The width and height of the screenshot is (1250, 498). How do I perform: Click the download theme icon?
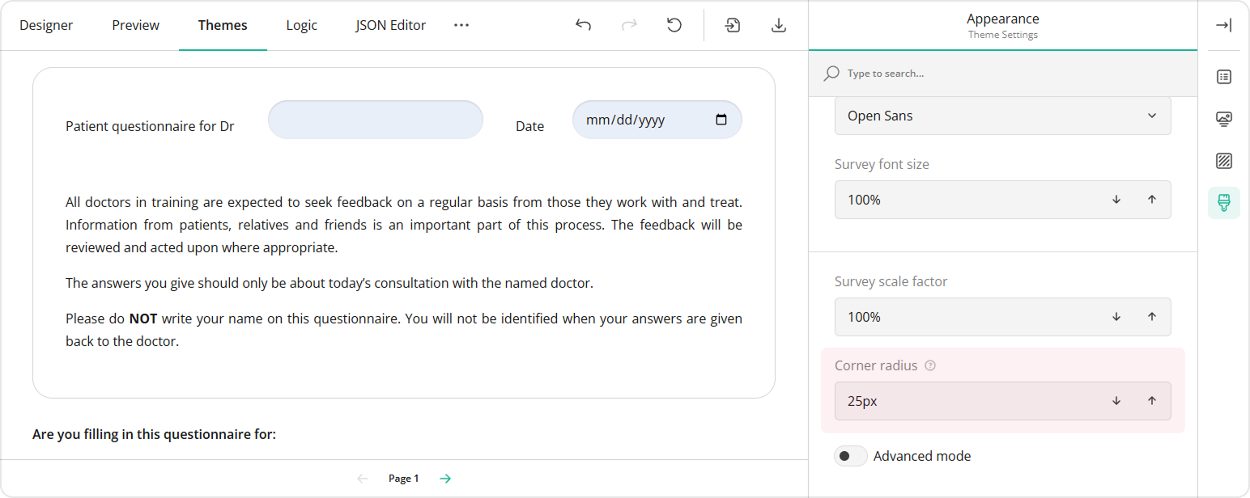(779, 25)
